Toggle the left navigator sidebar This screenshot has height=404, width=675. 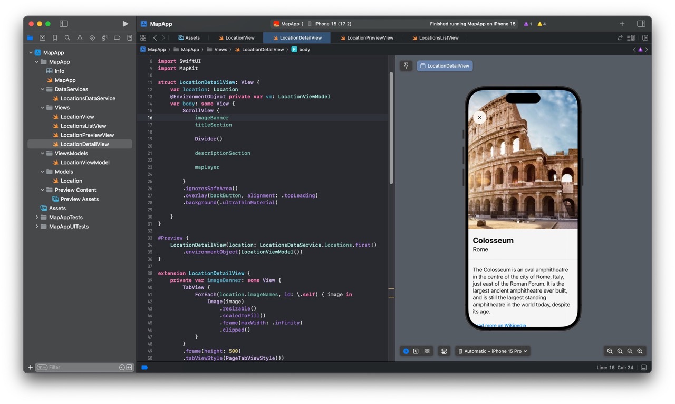click(64, 24)
